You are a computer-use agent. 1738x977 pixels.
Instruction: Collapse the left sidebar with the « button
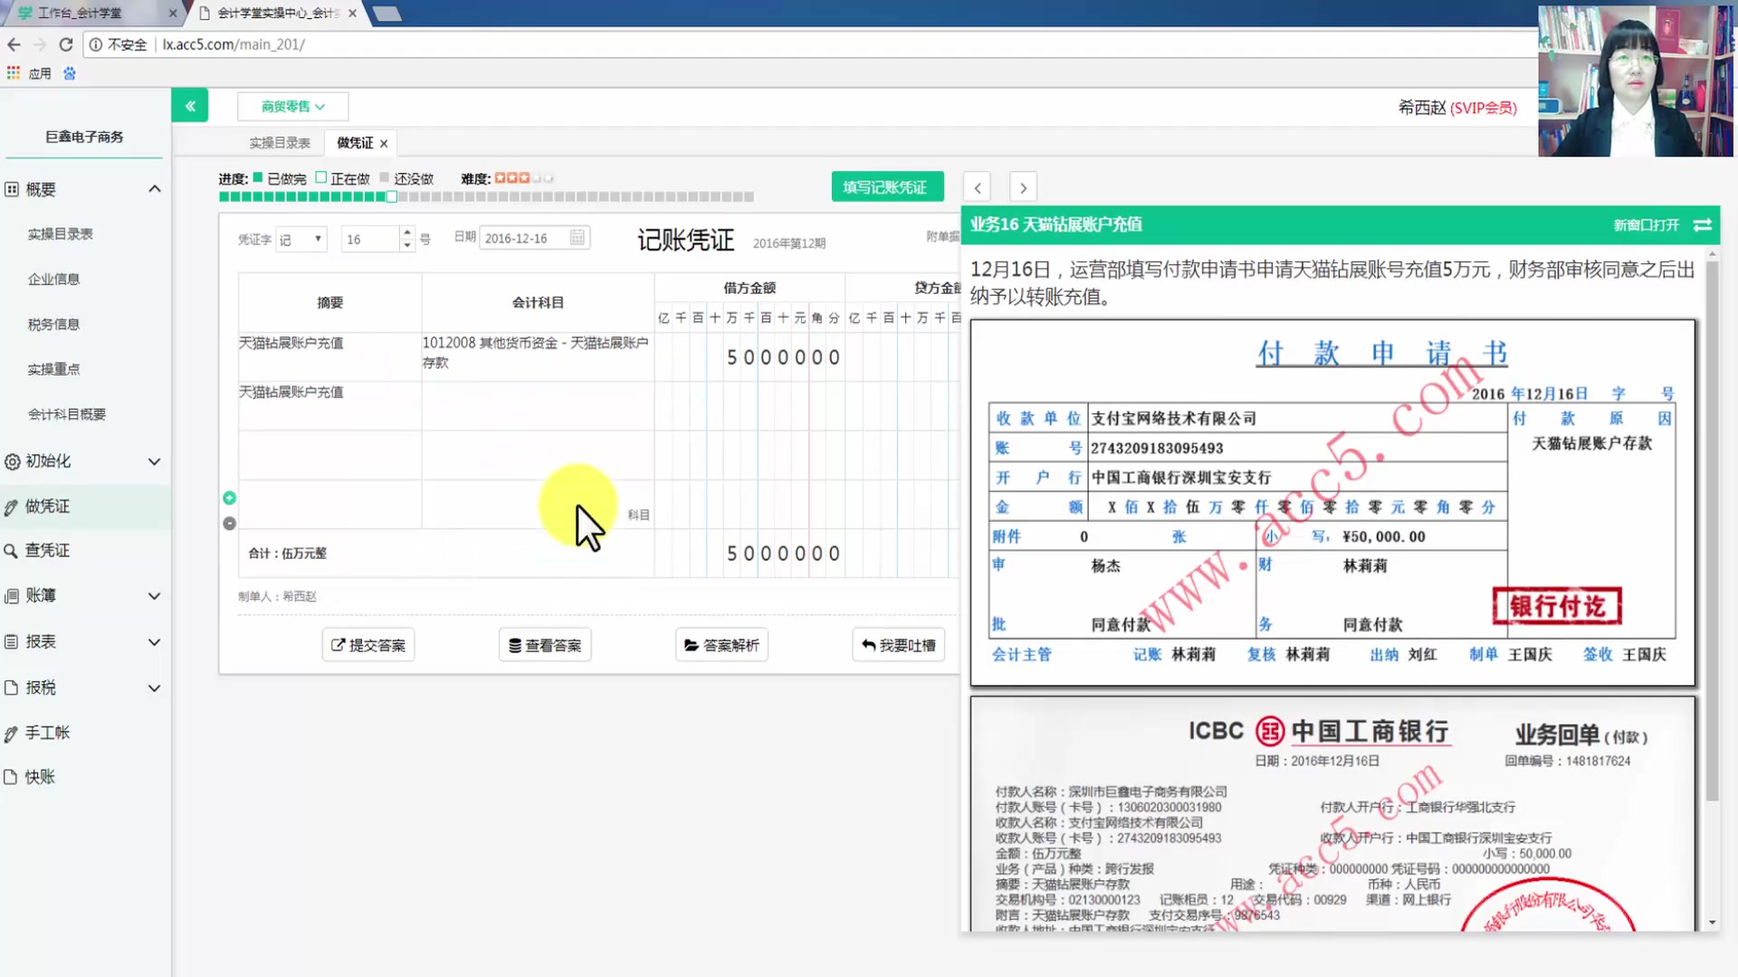[x=189, y=105]
